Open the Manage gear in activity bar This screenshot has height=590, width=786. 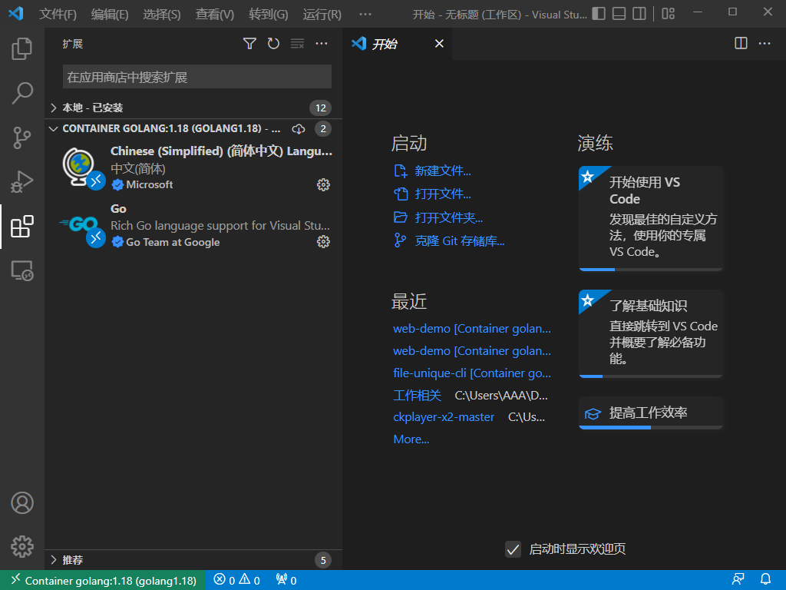pyautogui.click(x=22, y=546)
